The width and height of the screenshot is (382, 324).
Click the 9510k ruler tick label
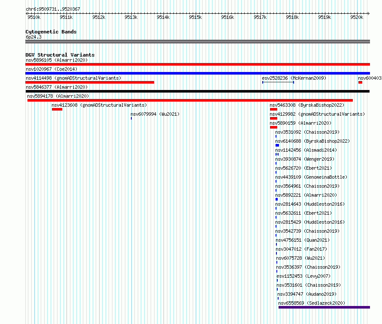pos(34,17)
